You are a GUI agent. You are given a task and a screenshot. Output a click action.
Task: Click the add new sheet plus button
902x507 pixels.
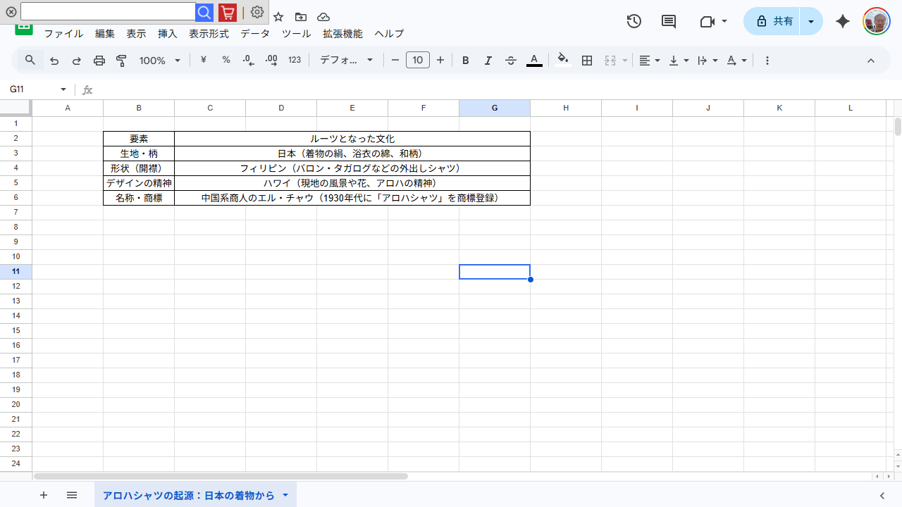point(44,495)
